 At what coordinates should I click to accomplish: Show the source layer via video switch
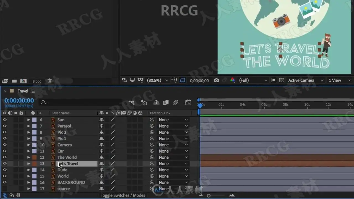(x=5, y=189)
